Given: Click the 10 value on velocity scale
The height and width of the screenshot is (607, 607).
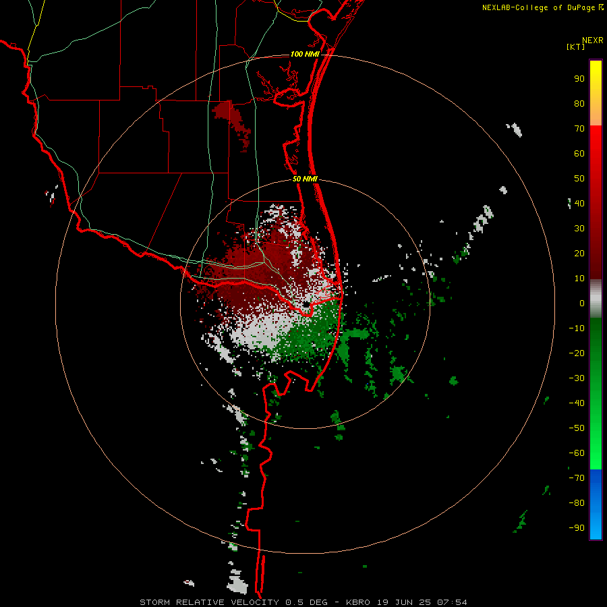Looking at the screenshot, I should pyautogui.click(x=579, y=279).
